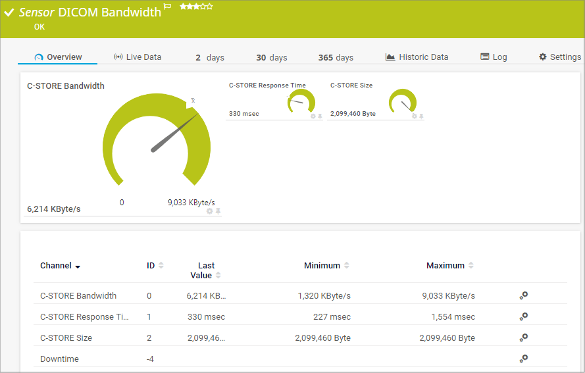Click the gear icon under C-STORE Size gauge
Image resolution: width=585 pixels, height=373 pixels.
point(415,116)
